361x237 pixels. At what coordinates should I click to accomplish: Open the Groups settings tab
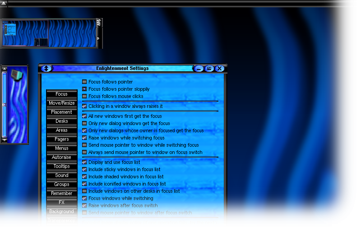[x=61, y=184]
